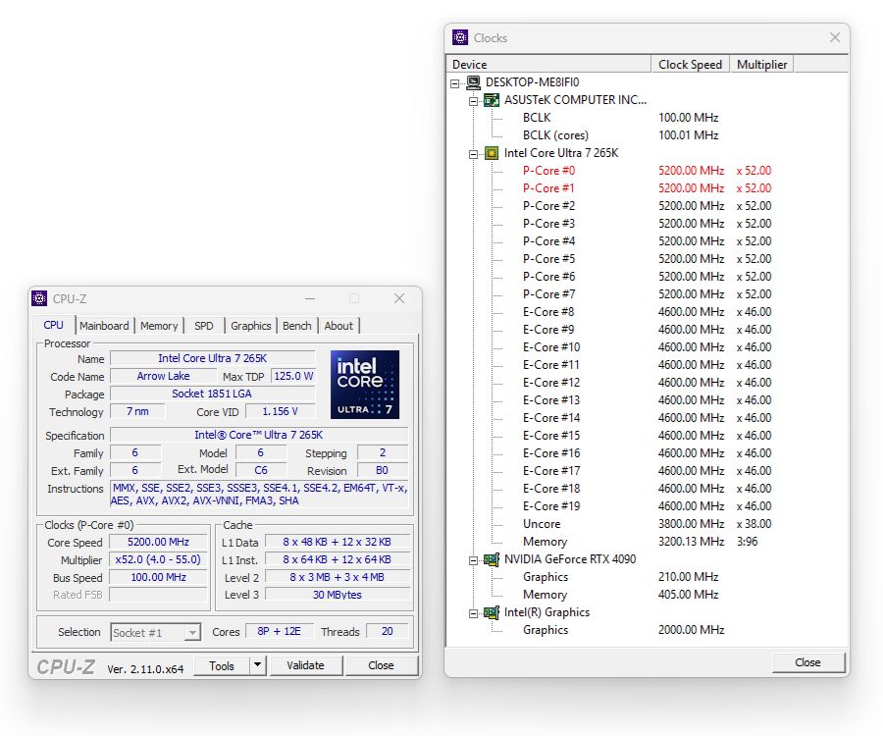Close the CPU-Z window with X
Viewport: 883px width, 736px height.
click(x=399, y=298)
